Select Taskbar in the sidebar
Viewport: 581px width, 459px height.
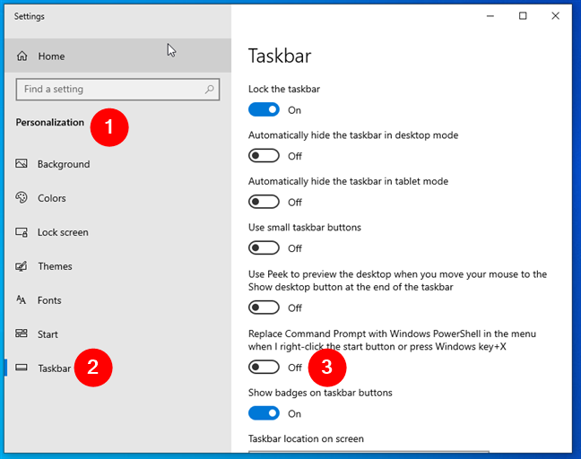pos(117,368)
